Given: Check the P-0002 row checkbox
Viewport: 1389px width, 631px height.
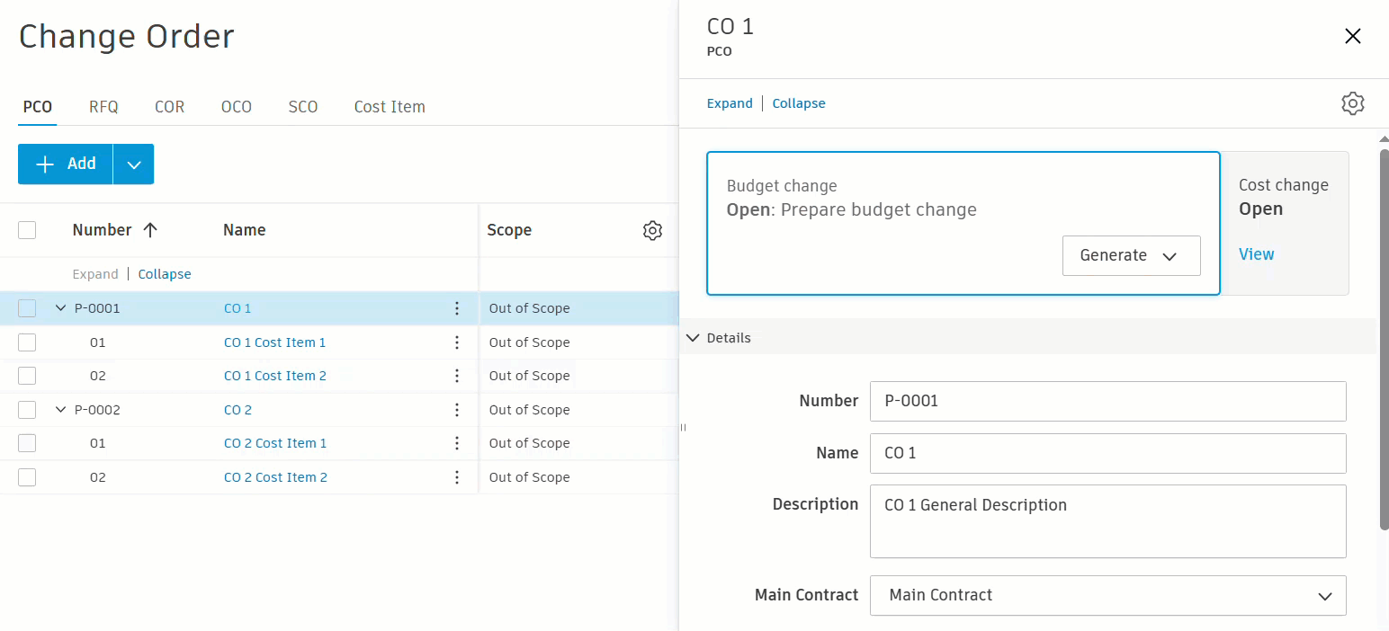Looking at the screenshot, I should pyautogui.click(x=27, y=410).
